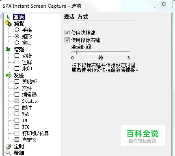Click the 秒 unit label under slider
This screenshot has width=175, height=156.
click(100, 58)
